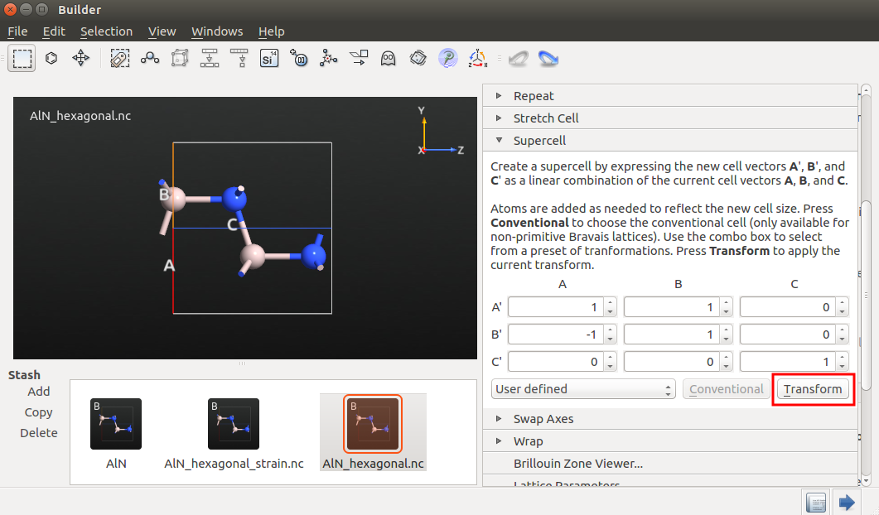This screenshot has height=515, width=879.
Task: Open the Edit menu
Action: click(x=54, y=31)
